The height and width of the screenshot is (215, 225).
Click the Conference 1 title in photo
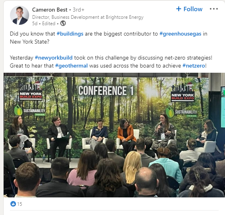click(x=106, y=91)
